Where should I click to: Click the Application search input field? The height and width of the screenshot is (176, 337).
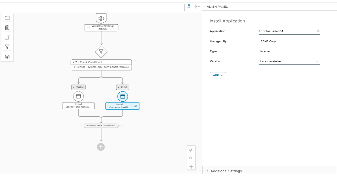pyautogui.click(x=288, y=31)
